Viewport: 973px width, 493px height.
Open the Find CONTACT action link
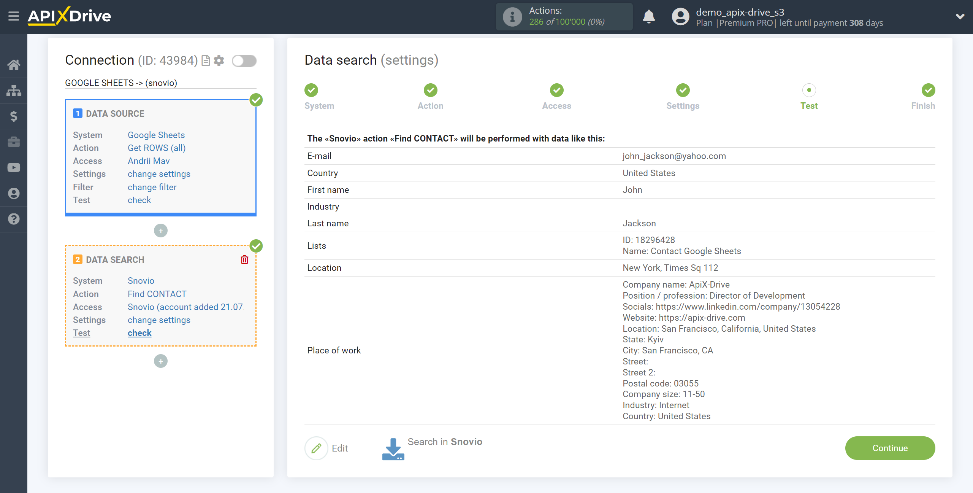(157, 294)
